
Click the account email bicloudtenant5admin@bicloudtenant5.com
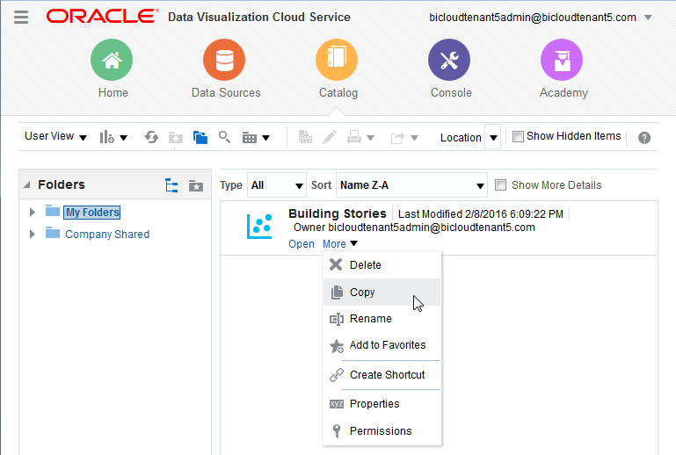(533, 18)
